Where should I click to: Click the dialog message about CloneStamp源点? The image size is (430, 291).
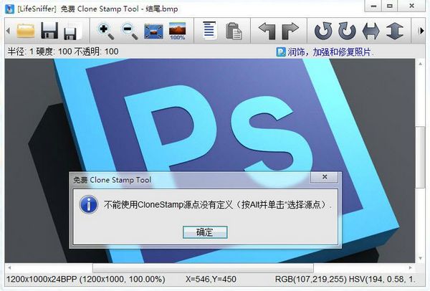click(218, 204)
